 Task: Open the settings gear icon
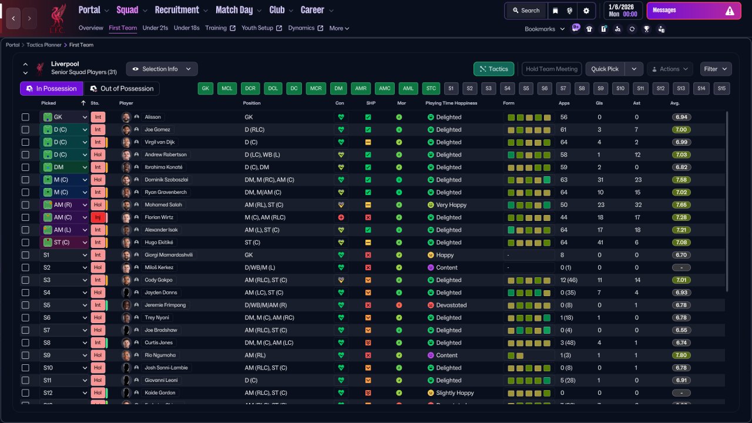point(586,11)
